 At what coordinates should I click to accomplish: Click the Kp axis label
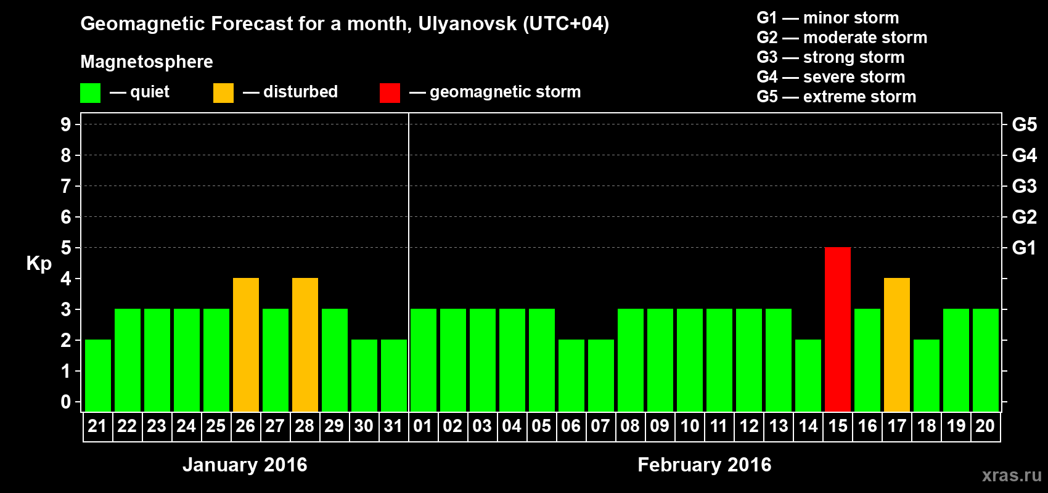click(x=39, y=264)
